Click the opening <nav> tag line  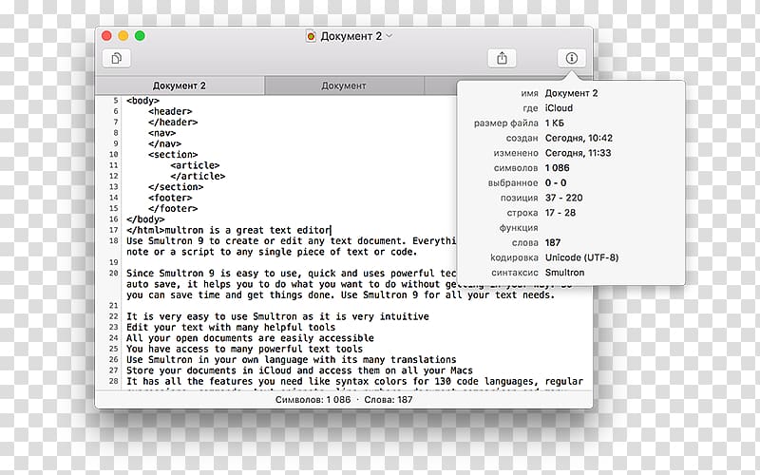coord(161,133)
